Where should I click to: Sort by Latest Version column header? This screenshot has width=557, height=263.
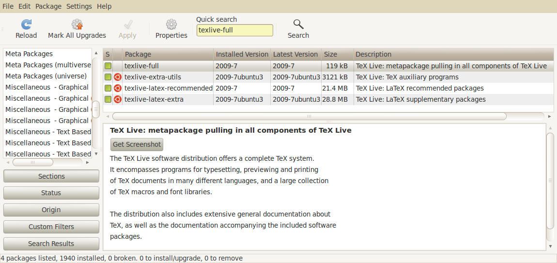[295, 54]
